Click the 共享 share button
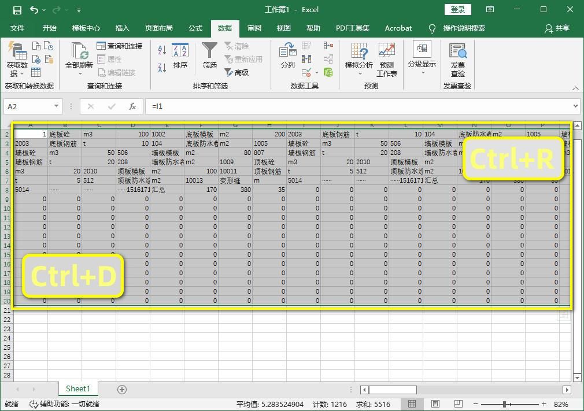584x411 pixels. click(557, 28)
